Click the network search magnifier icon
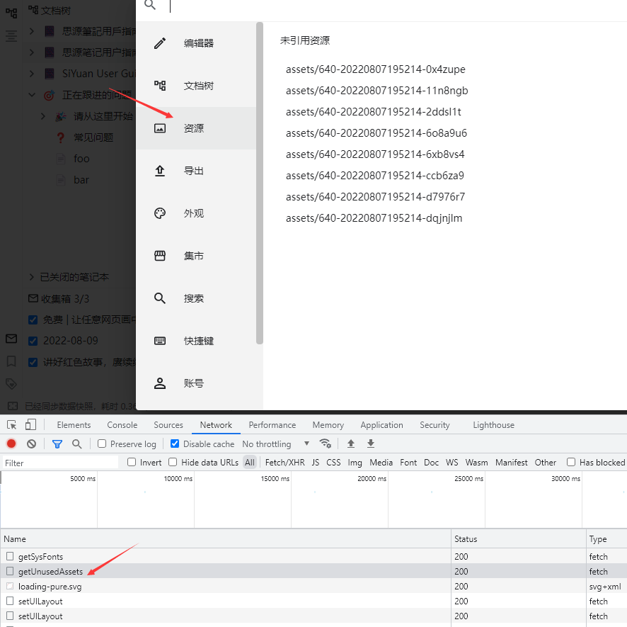This screenshot has height=627, width=627. (76, 444)
